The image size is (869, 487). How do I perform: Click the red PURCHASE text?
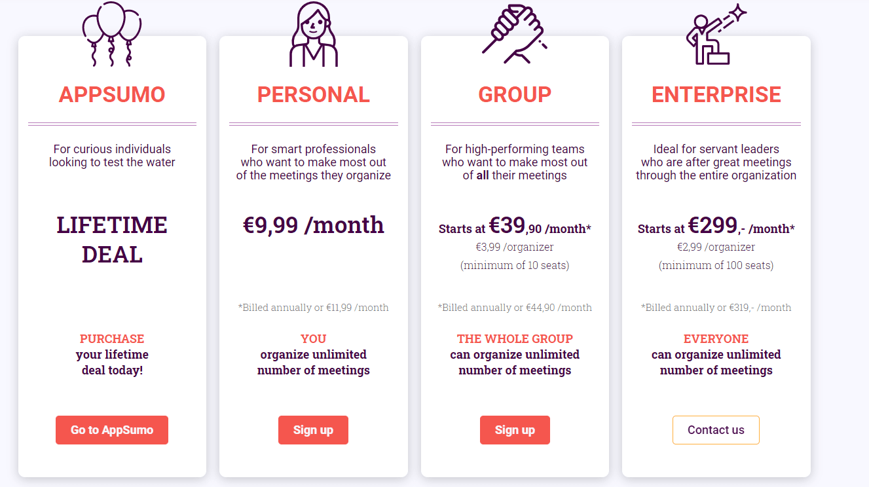112,339
